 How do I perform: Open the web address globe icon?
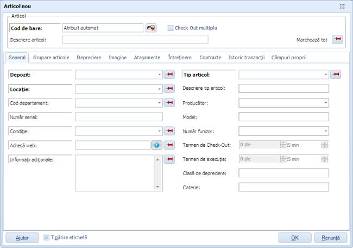point(156,145)
